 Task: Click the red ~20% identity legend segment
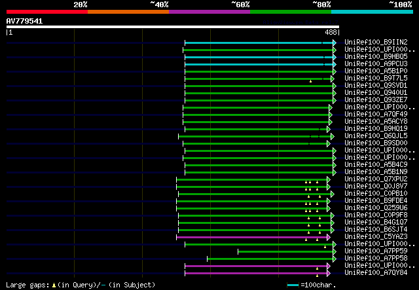(47, 12)
